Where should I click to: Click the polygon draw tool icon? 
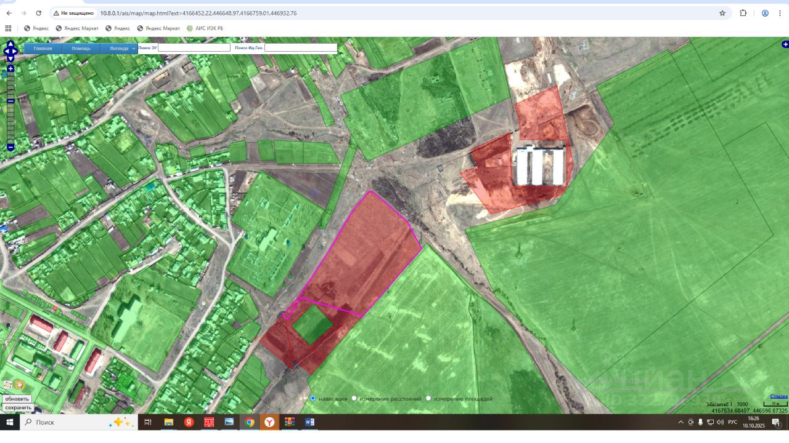(7, 385)
